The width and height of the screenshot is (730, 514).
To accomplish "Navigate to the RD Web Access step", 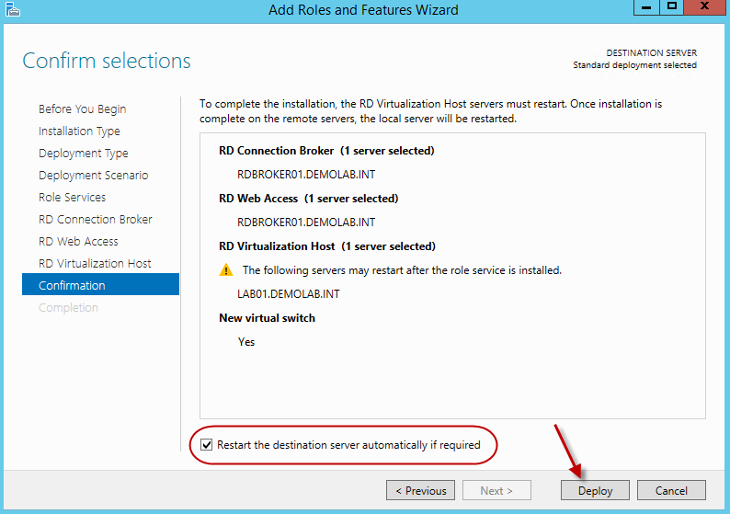I will [78, 242].
